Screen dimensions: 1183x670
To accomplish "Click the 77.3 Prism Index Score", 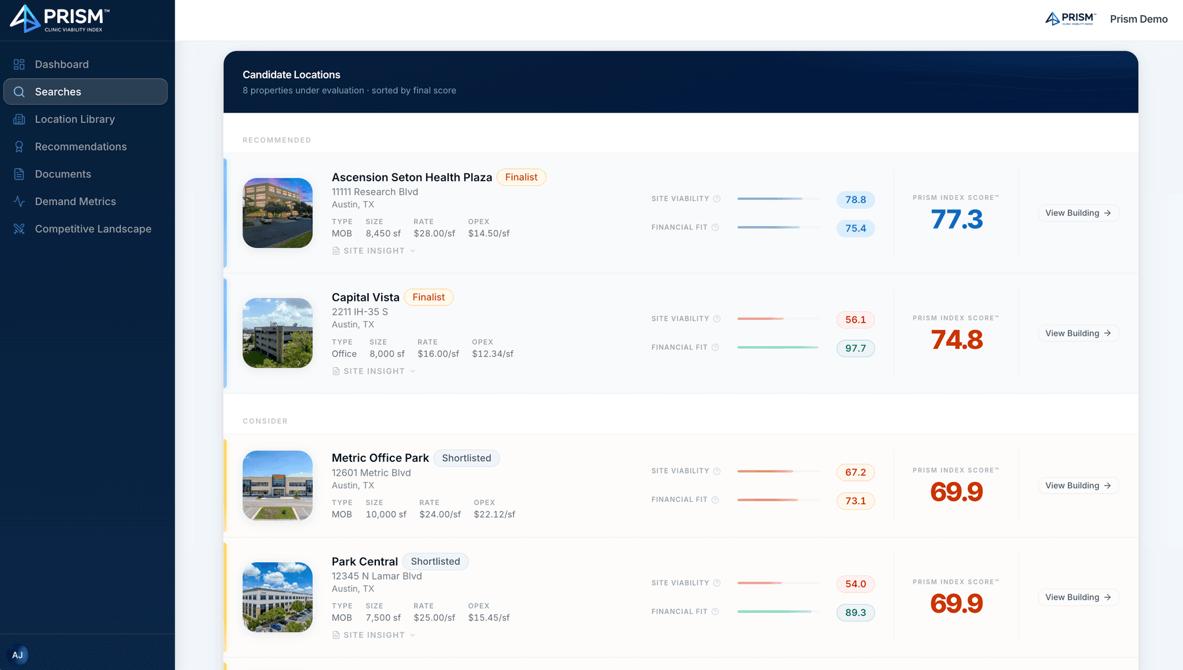I will click(956, 219).
